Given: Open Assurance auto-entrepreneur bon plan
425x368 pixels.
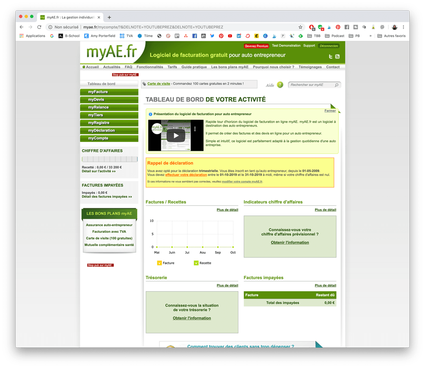Looking at the screenshot, I should point(109,225).
